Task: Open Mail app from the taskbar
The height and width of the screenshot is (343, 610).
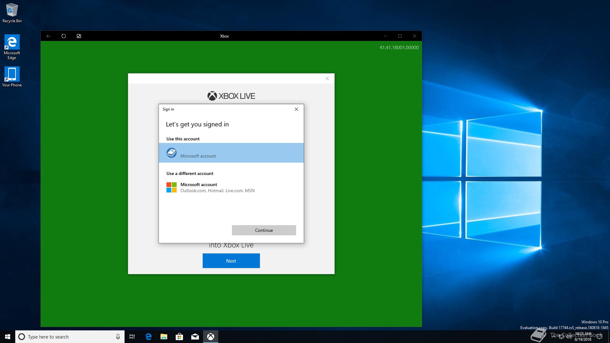Action: point(195,337)
